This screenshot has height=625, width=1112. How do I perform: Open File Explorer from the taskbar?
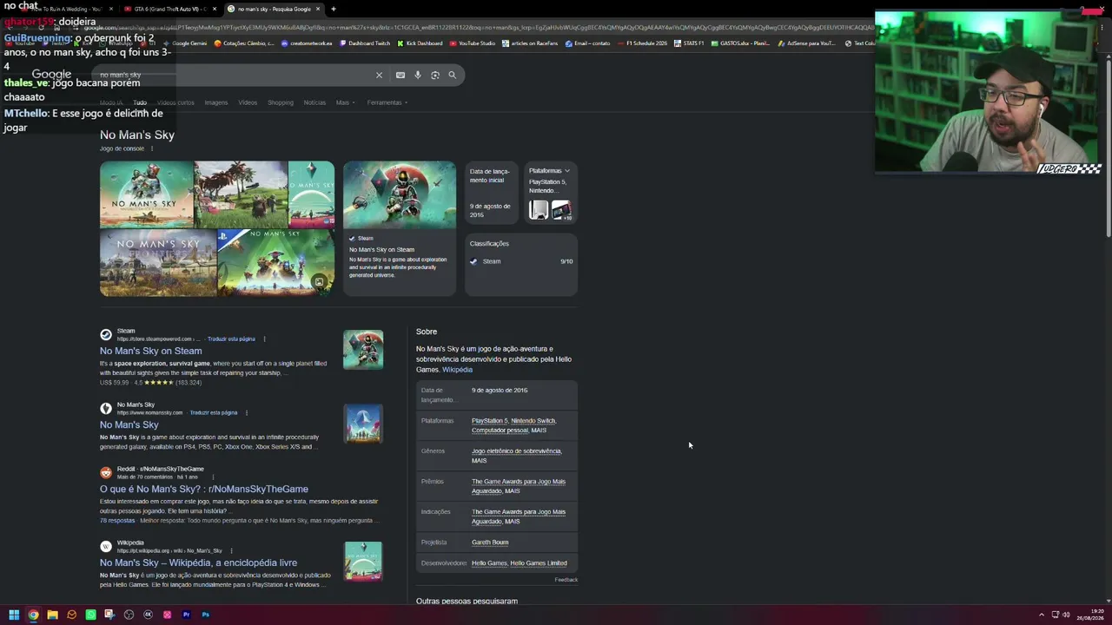click(x=52, y=615)
